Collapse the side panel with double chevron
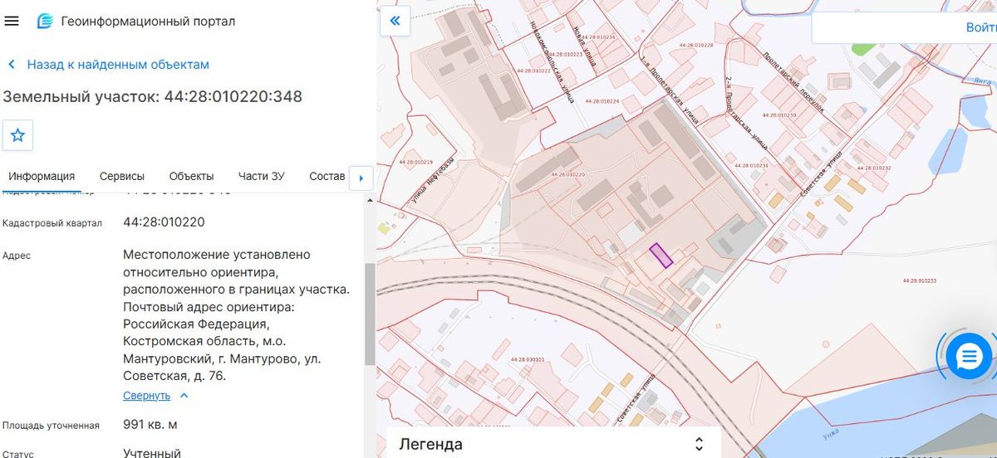Image resolution: width=997 pixels, height=458 pixels. pyautogui.click(x=395, y=21)
